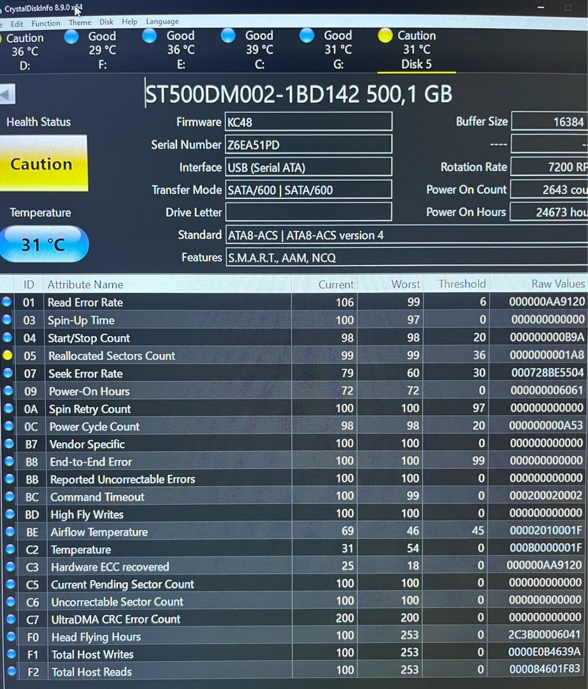Click the blue status icon for Command Timeout
The image size is (588, 689).
click(x=9, y=496)
